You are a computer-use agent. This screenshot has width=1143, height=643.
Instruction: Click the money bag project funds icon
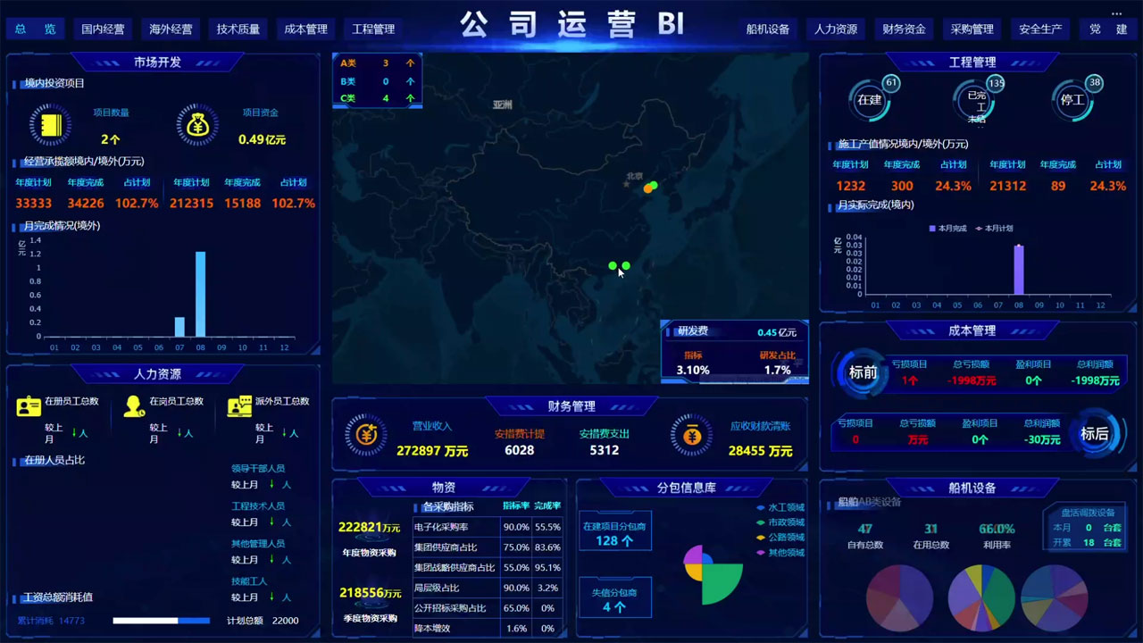tap(198, 125)
